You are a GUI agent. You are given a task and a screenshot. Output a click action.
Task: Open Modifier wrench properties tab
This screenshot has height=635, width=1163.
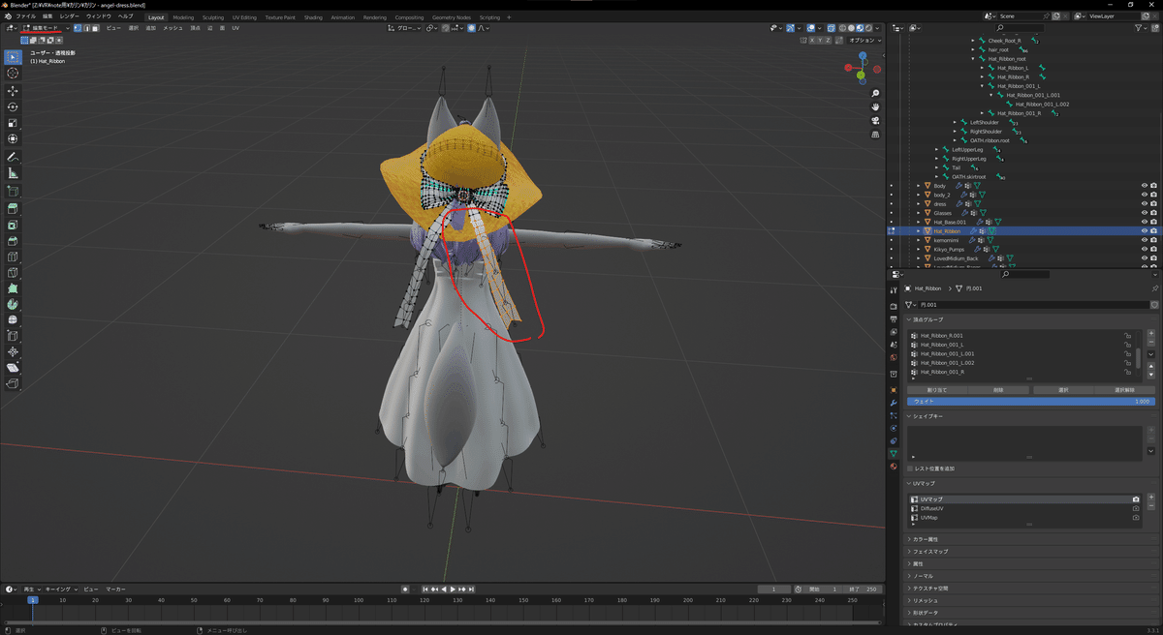894,402
